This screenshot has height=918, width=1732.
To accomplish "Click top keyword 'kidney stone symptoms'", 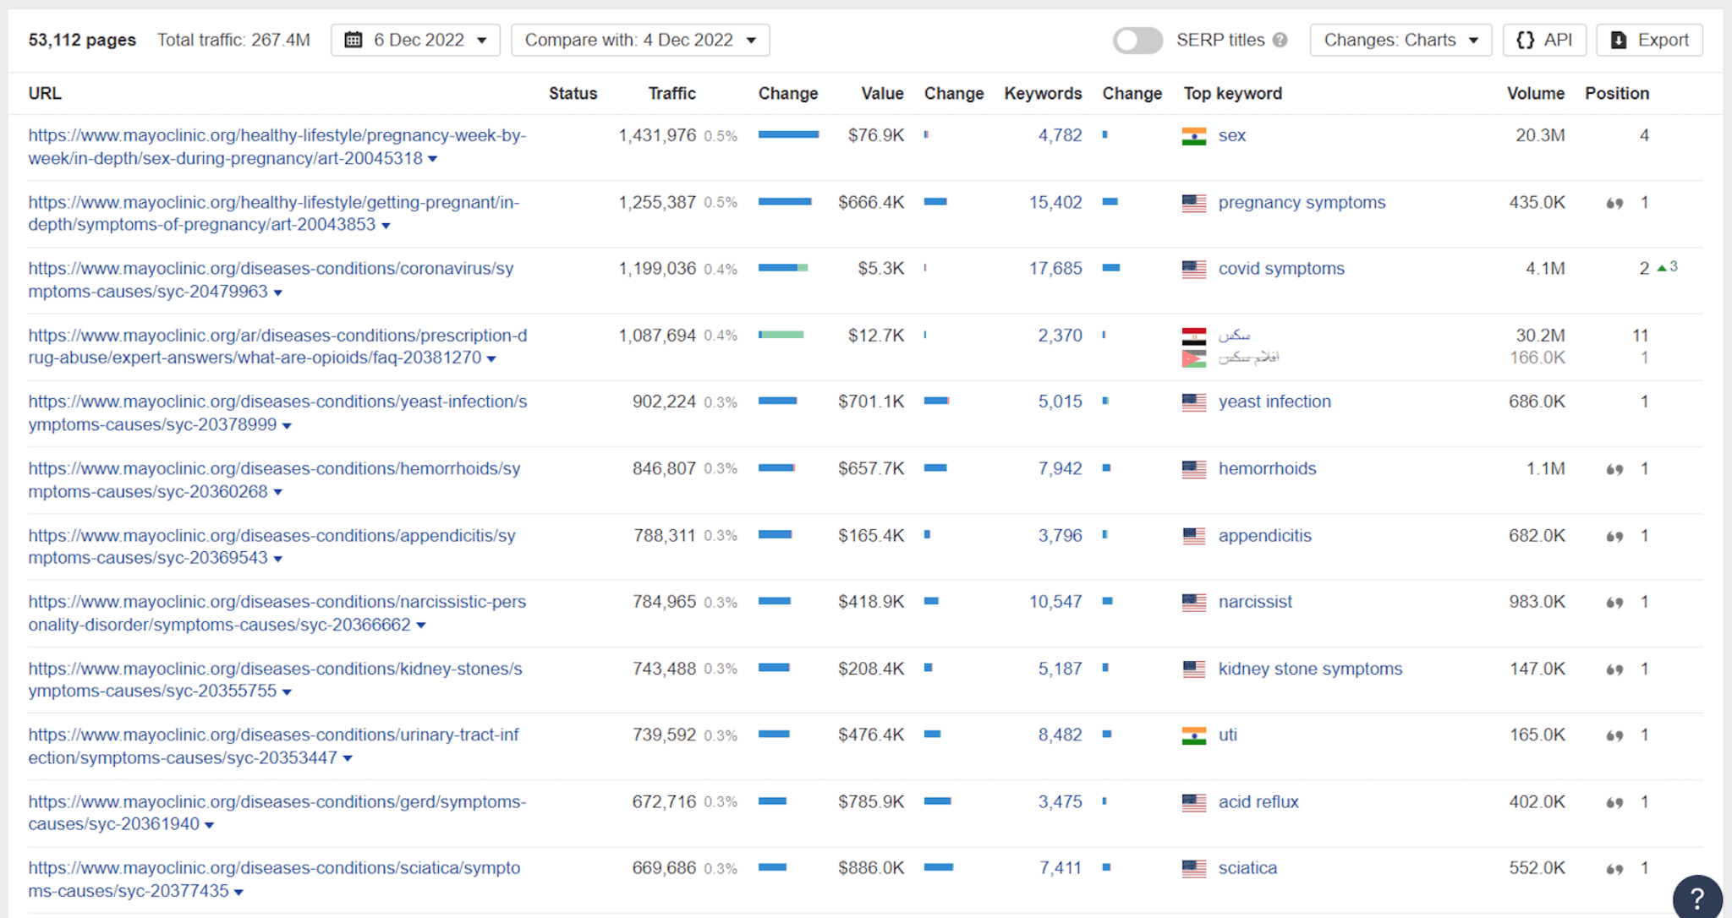I will [x=1310, y=669].
